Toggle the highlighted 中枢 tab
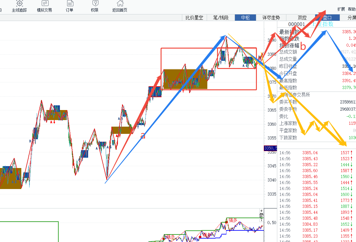Viewport: 356px width, 242px height. [245, 18]
